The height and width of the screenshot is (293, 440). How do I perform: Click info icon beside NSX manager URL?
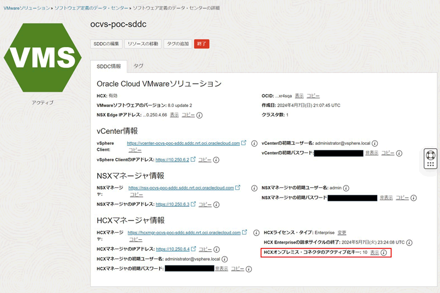[x=254, y=188]
